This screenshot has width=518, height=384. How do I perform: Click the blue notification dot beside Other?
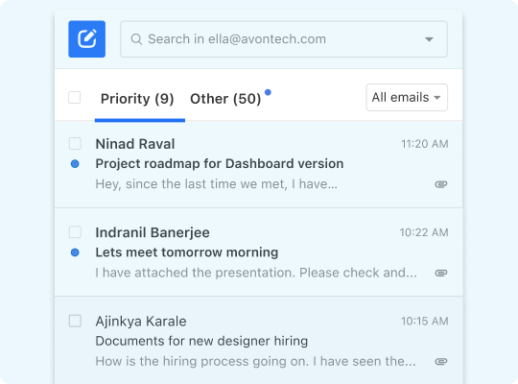point(268,92)
